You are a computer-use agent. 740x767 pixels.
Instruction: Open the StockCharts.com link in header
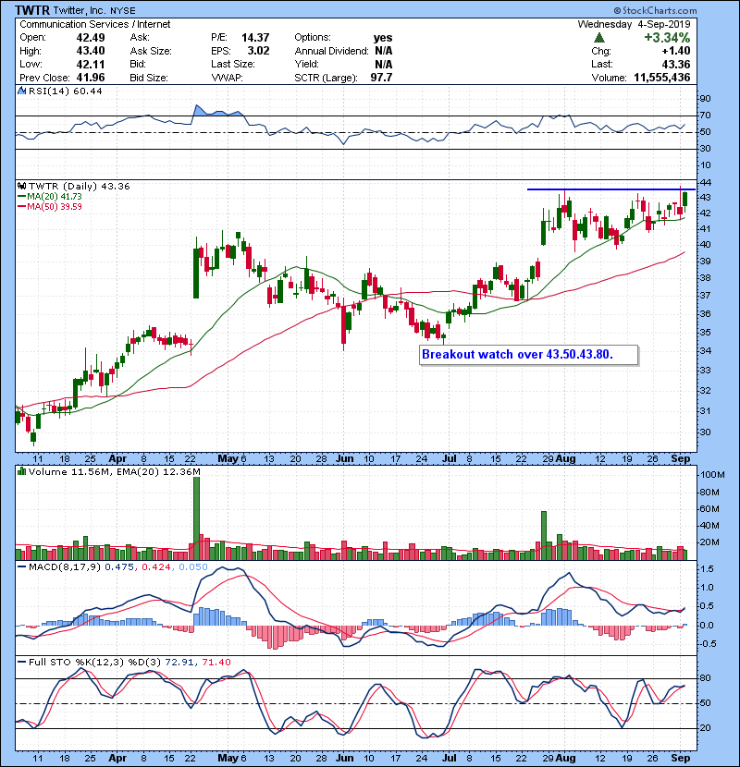click(x=655, y=10)
